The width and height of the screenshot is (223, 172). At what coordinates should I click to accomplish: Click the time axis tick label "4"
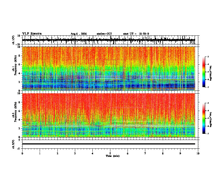[x=93, y=153]
